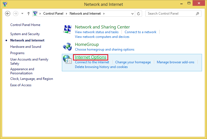
Task: Click Choose homegroup and sharing options
Action: [105, 49]
